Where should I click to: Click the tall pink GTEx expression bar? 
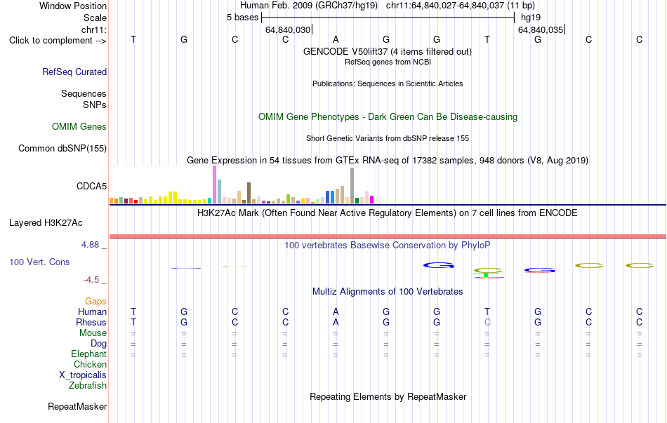214,185
